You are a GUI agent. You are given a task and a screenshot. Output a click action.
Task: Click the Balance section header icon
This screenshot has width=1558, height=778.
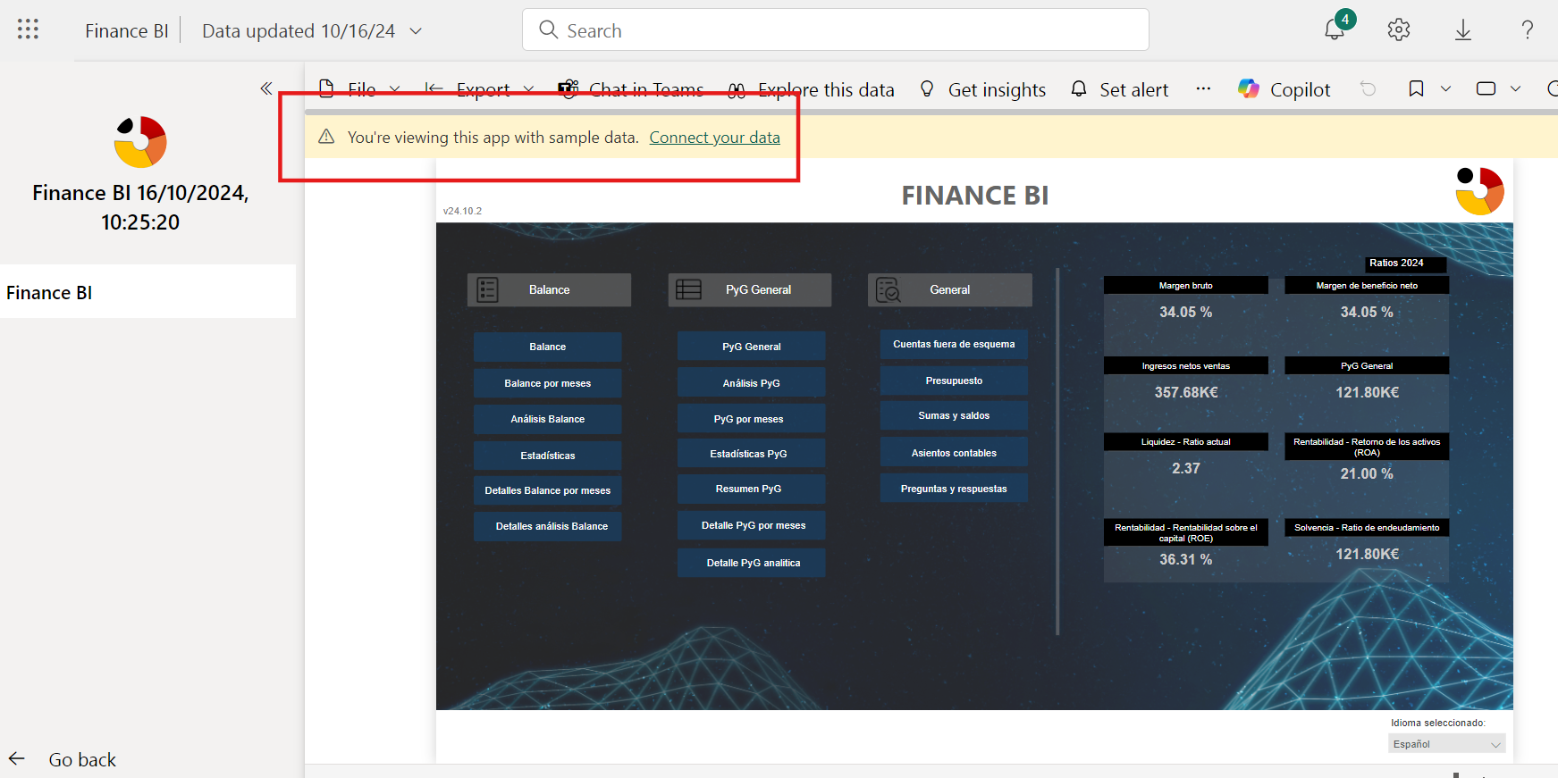click(488, 289)
